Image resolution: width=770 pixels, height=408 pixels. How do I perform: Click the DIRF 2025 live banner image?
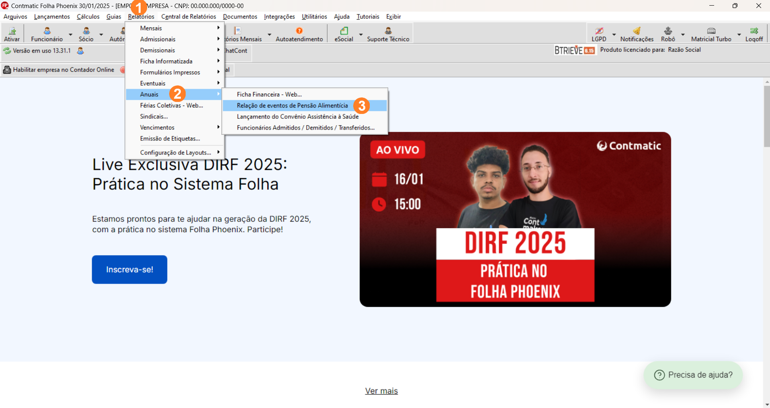point(515,219)
